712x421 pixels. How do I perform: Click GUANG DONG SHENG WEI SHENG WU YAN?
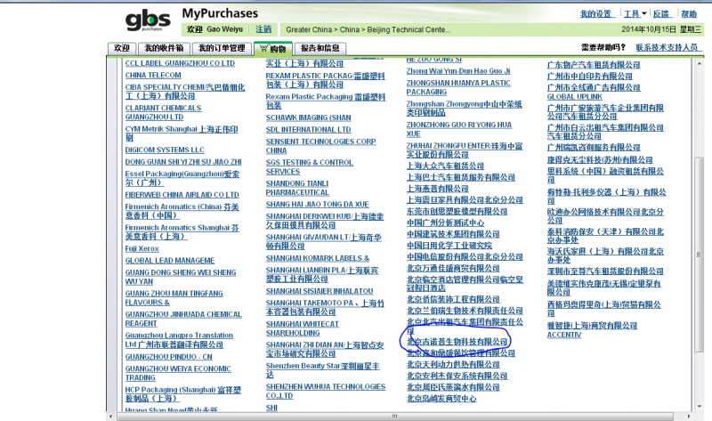(x=181, y=277)
